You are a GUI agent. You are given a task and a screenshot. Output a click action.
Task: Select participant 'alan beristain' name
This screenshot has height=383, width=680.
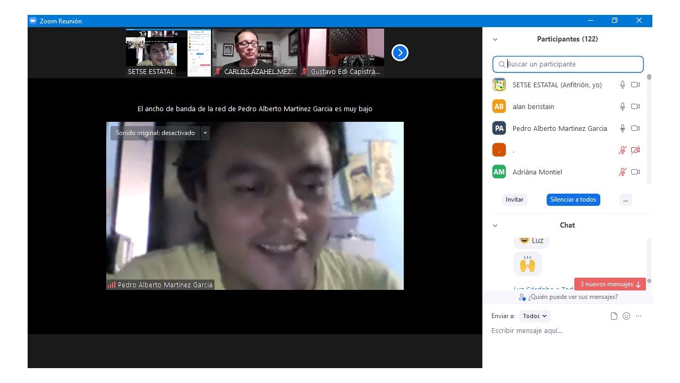(x=533, y=106)
